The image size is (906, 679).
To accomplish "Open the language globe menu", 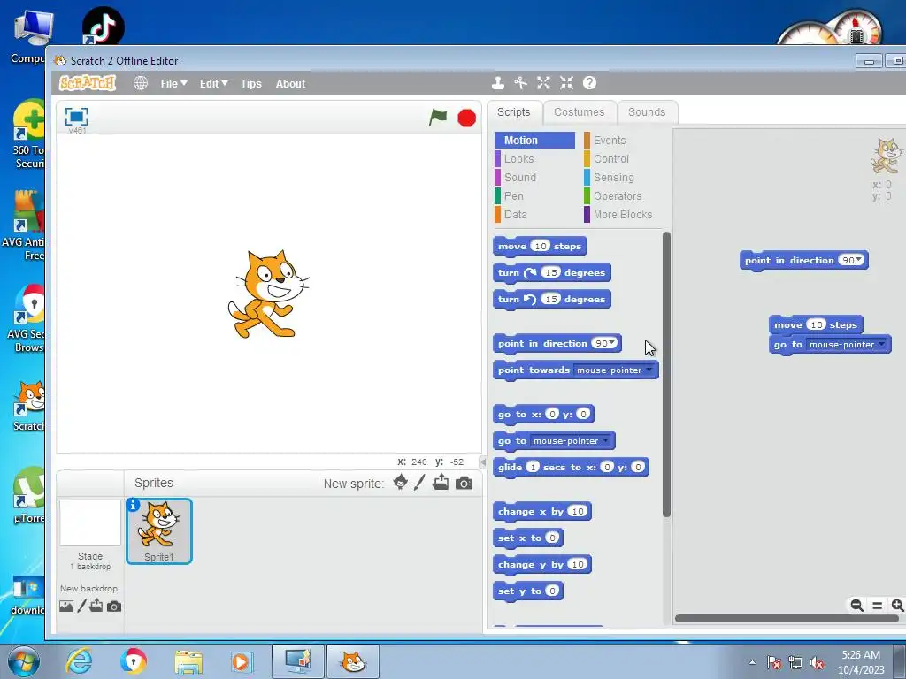I will click(x=141, y=83).
